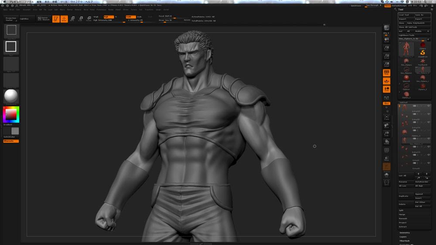Pick a color from the color picker

tap(11, 114)
